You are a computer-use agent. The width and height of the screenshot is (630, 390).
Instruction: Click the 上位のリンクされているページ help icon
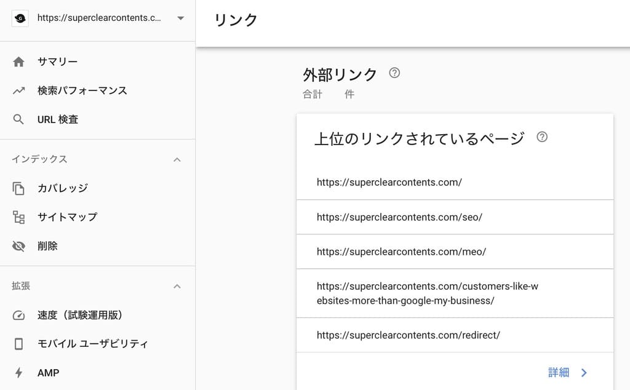coord(542,138)
